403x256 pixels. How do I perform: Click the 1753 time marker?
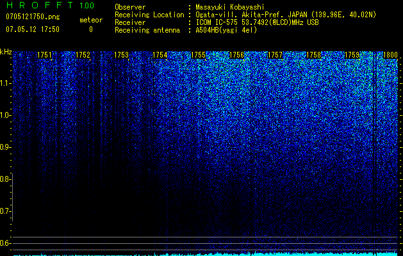point(121,55)
